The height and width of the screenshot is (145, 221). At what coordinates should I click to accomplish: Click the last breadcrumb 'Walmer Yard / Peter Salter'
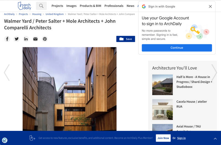click(101, 14)
